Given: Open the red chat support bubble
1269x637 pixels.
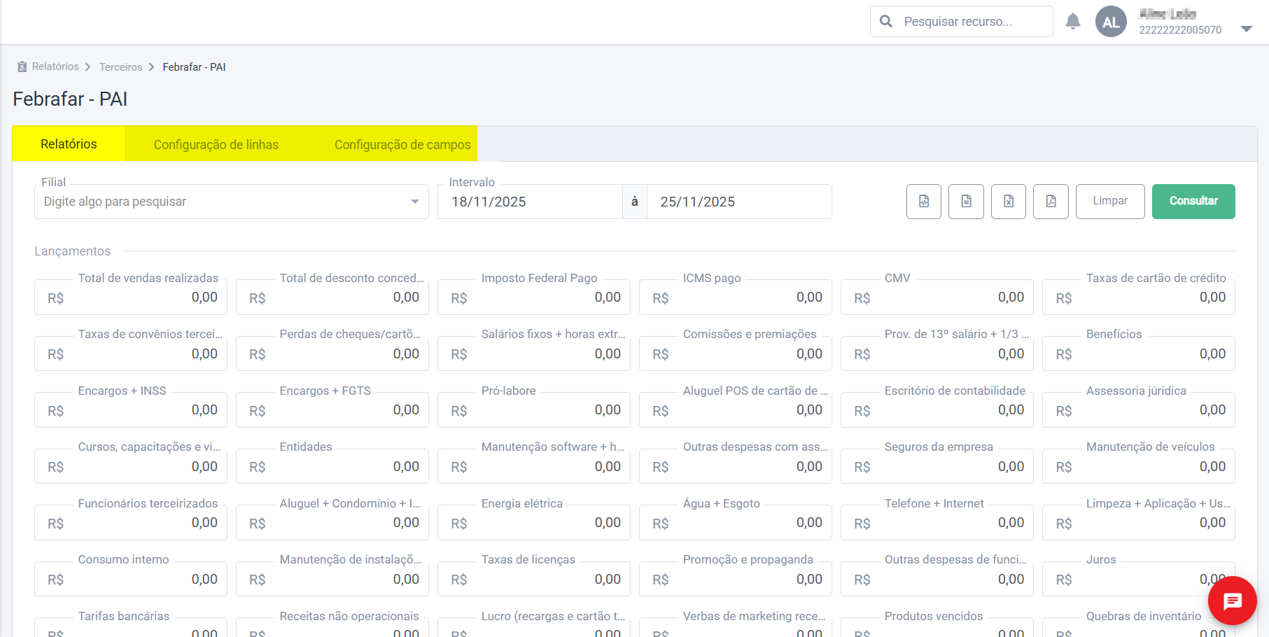Looking at the screenshot, I should (x=1232, y=601).
